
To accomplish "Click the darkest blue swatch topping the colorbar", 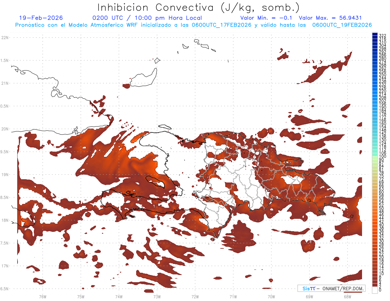I will [375, 34].
